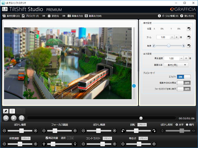This screenshot has height=148, width=198.
Task: Choose 動画出力(M) video export
Action: pos(93,16)
